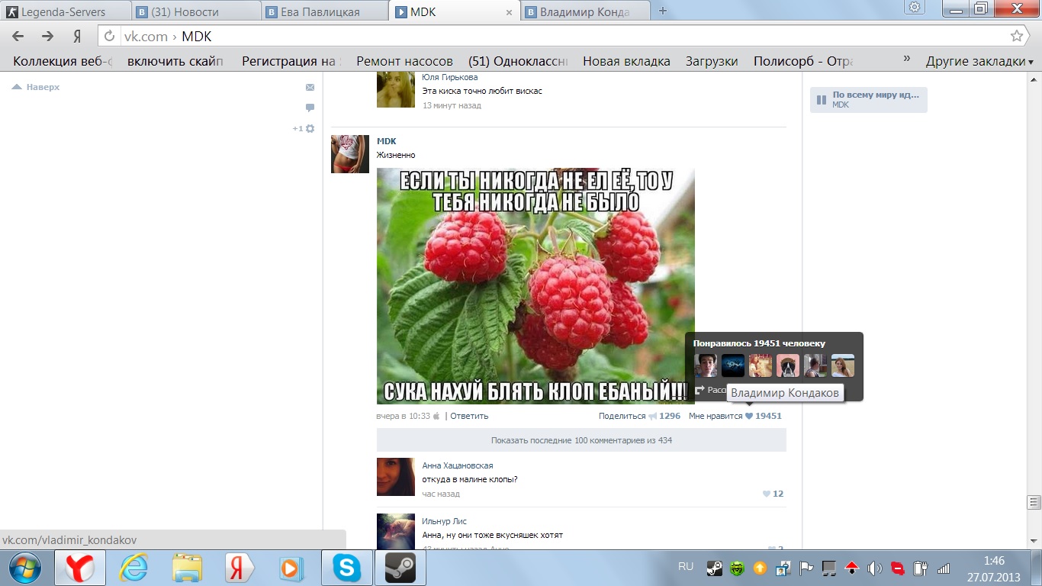The height and width of the screenshot is (586, 1042).
Task: Show hidden bookmarks with the chevron
Action: [907, 60]
